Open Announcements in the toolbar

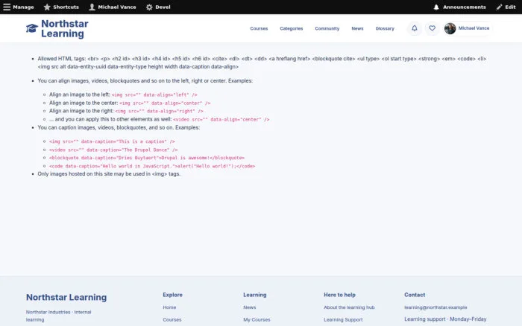click(459, 7)
